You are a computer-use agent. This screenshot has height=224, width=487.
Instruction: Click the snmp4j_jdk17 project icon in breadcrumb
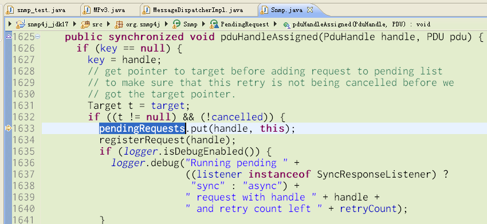[x=20, y=23]
